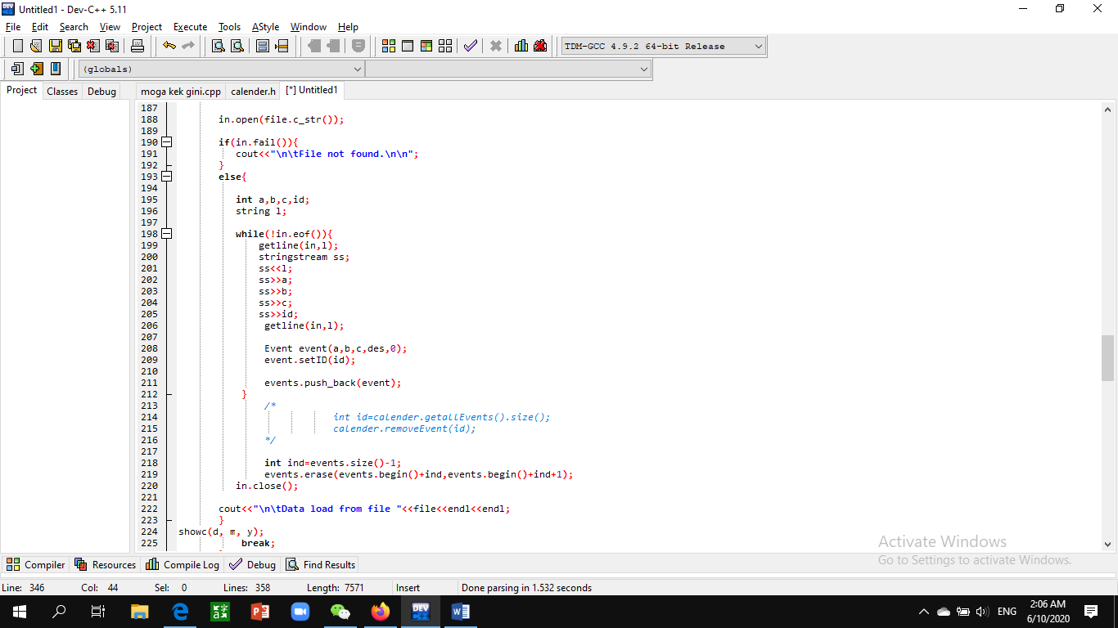This screenshot has width=1118, height=628.
Task: Click the Close All files icon
Action: [111, 46]
